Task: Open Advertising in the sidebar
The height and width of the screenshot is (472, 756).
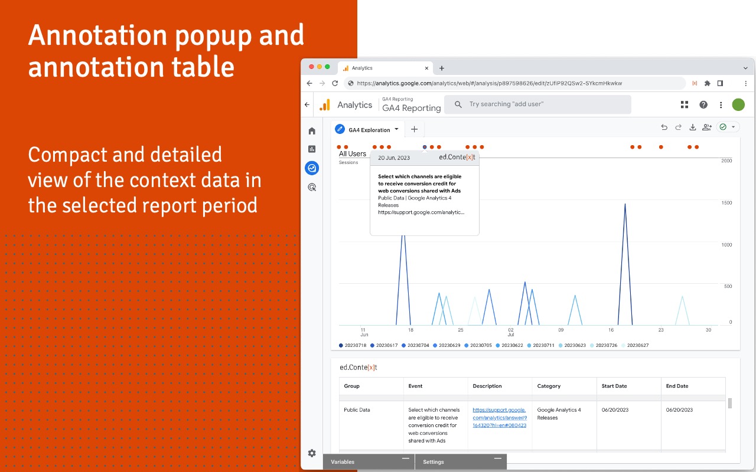Action: 312,187
